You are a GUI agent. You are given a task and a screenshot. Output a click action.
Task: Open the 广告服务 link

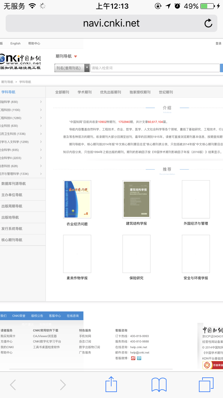[x=85, y=352]
